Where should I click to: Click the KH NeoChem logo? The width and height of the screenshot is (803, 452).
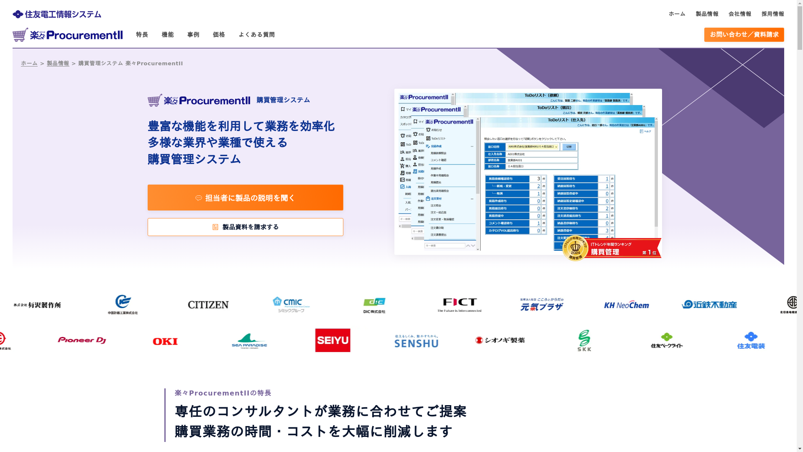(x=626, y=305)
